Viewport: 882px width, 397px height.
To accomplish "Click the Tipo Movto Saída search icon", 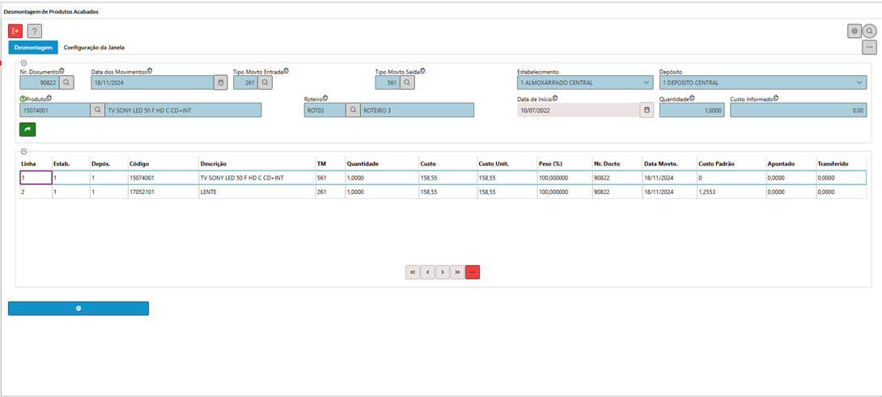I will click(x=407, y=82).
